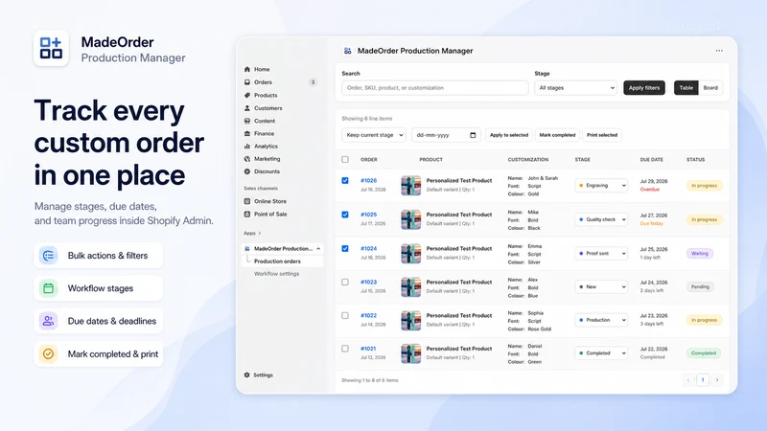The height and width of the screenshot is (431, 767).
Task: Click the Due dates & deadlines people icon
Action: point(49,321)
